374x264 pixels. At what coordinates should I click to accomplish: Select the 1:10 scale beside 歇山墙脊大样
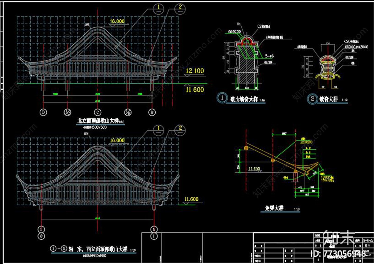(262, 100)
